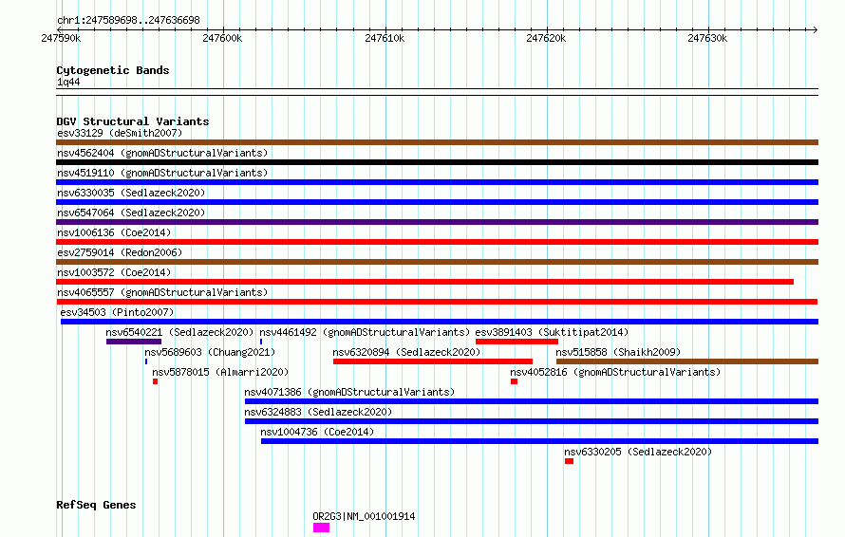The image size is (845, 537).
Task: Open the nsv515858 (Shaikh2009) label
Action: (618, 352)
